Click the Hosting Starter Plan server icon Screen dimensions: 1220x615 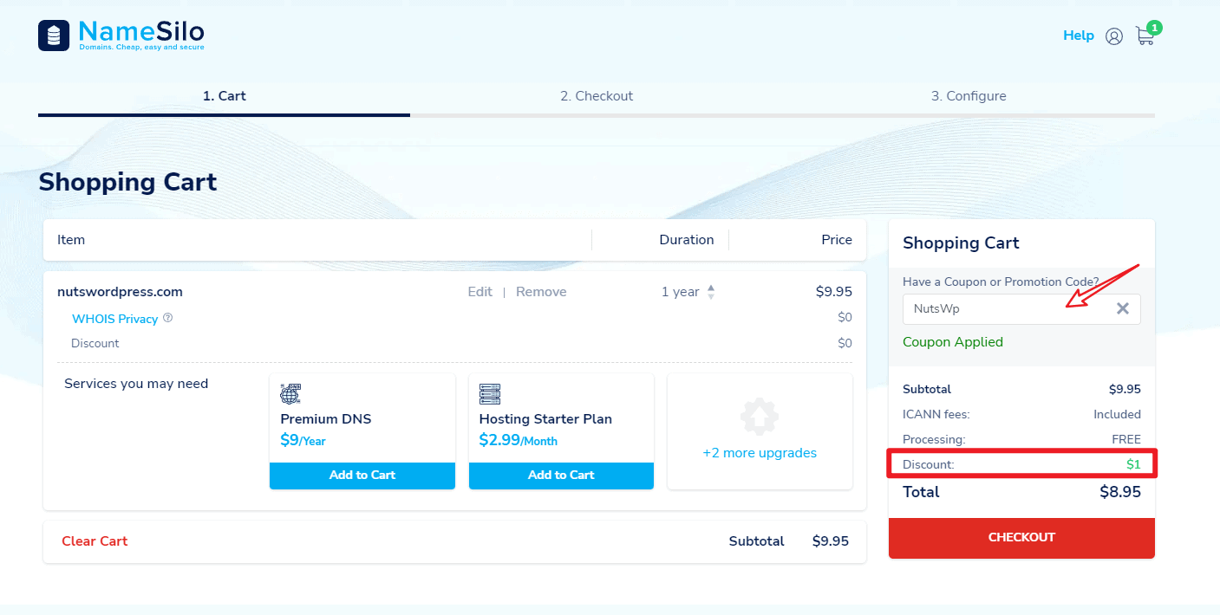(x=490, y=394)
